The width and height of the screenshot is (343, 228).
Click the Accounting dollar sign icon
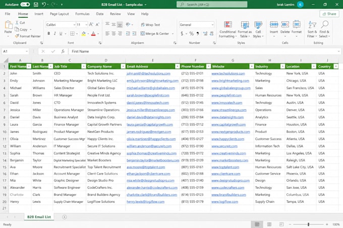[182, 33]
